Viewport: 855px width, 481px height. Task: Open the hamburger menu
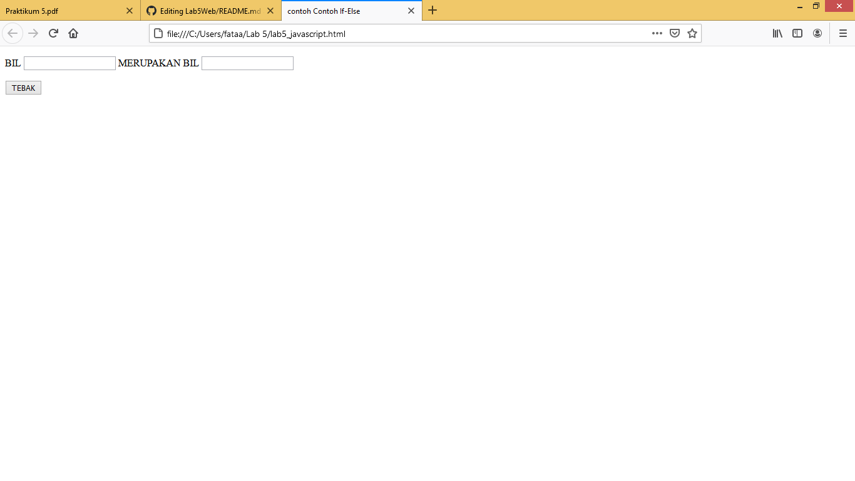843,33
